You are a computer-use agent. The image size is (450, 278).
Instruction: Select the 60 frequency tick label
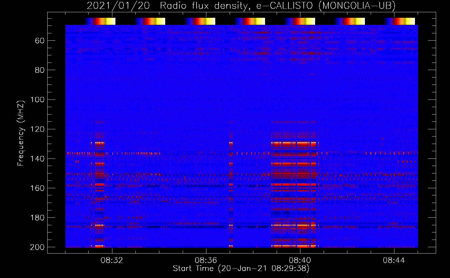point(40,41)
